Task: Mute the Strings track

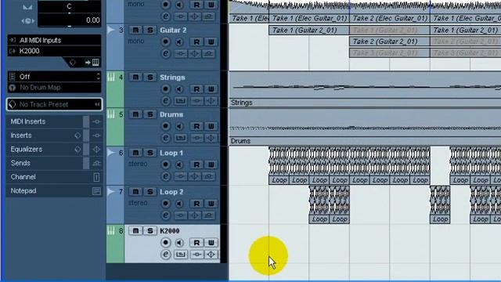Action: tap(135, 77)
